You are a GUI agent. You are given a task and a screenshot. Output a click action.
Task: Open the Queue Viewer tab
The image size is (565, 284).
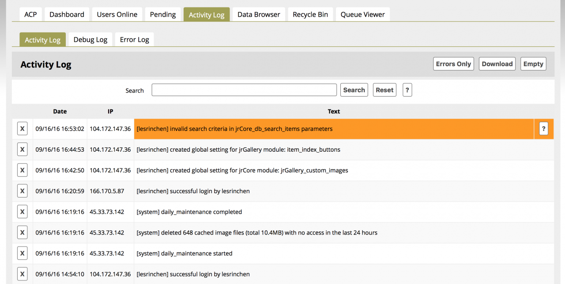pyautogui.click(x=362, y=15)
